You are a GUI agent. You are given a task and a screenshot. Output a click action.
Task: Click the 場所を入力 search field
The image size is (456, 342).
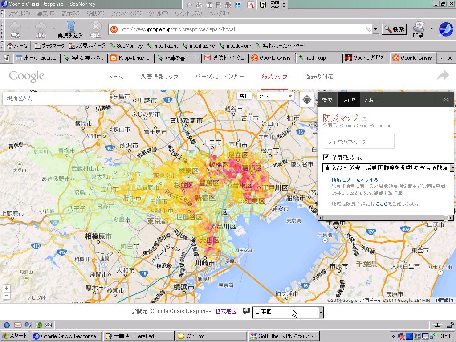pyautogui.click(x=56, y=98)
